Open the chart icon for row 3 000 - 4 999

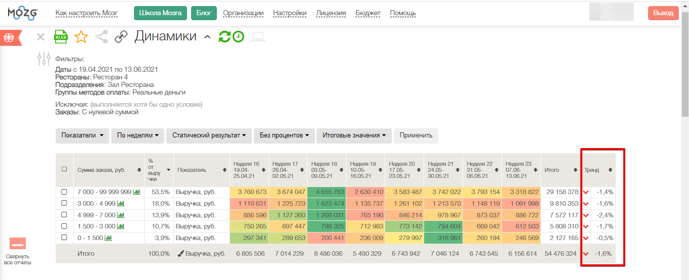pyautogui.click(x=121, y=203)
